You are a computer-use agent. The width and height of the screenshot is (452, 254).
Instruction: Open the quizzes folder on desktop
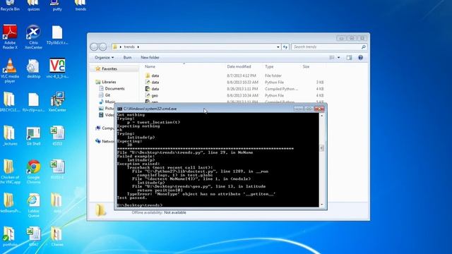[33, 5]
